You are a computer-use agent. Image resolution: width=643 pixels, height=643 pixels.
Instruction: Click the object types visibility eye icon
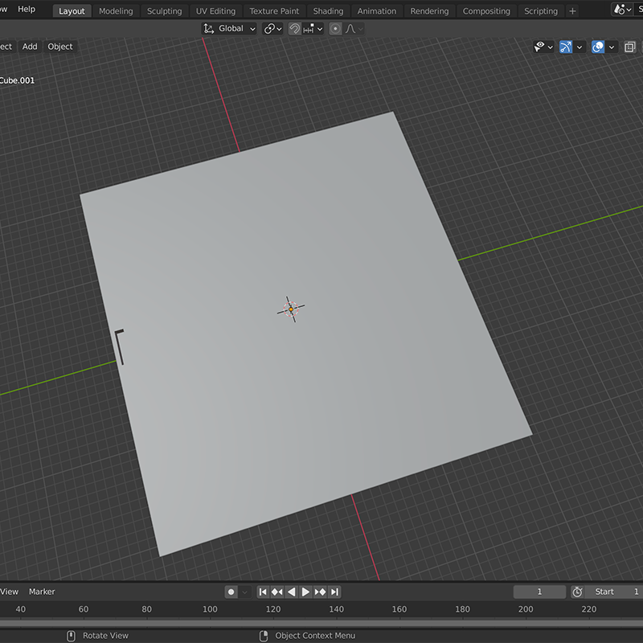coord(540,47)
